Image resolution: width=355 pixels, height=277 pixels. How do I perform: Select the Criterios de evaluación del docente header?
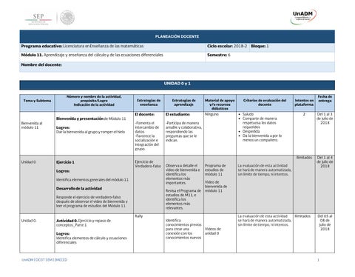pyautogui.click(x=265, y=102)
